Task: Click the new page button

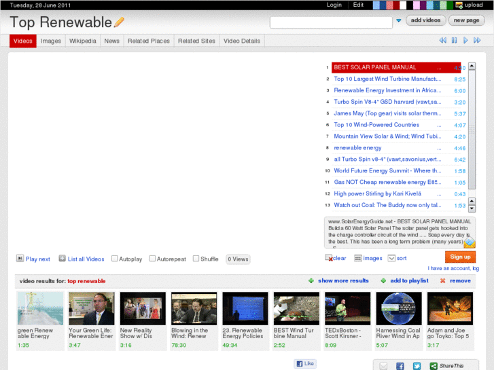Action: tap(467, 20)
